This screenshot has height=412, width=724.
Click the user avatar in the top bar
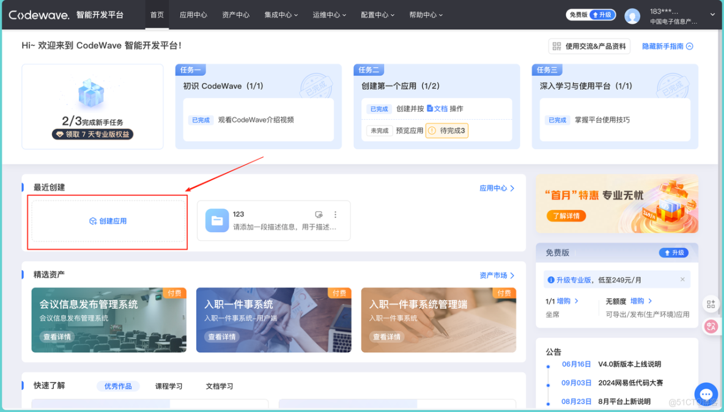[632, 15]
